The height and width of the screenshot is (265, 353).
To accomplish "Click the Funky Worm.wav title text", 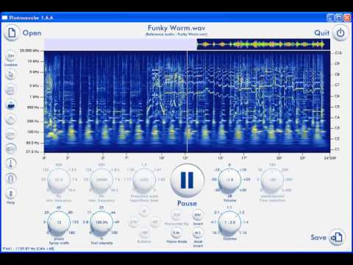I will [176, 28].
